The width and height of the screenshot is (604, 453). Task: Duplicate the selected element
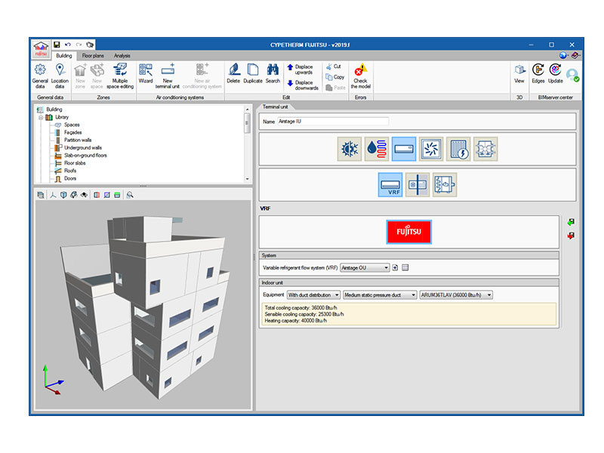click(253, 72)
